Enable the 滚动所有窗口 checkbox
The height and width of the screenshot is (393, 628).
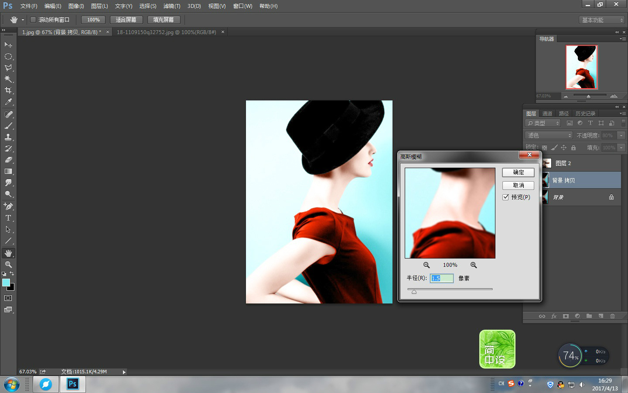click(x=33, y=20)
